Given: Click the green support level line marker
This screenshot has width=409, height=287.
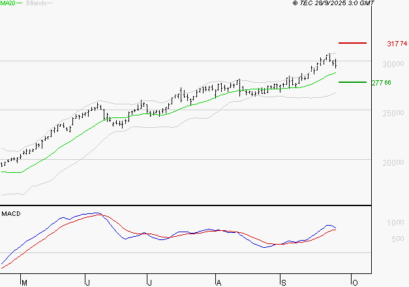Looking at the screenshot, I should (x=352, y=82).
